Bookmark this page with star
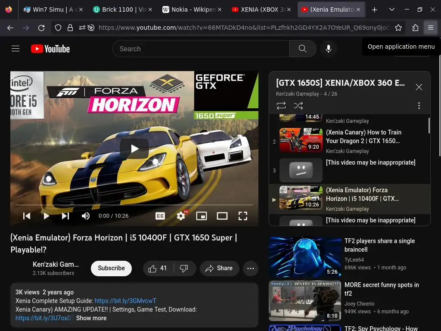Screen dimensions: 441x331 coord(398,28)
